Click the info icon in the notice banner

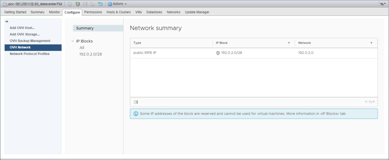pos(136,114)
